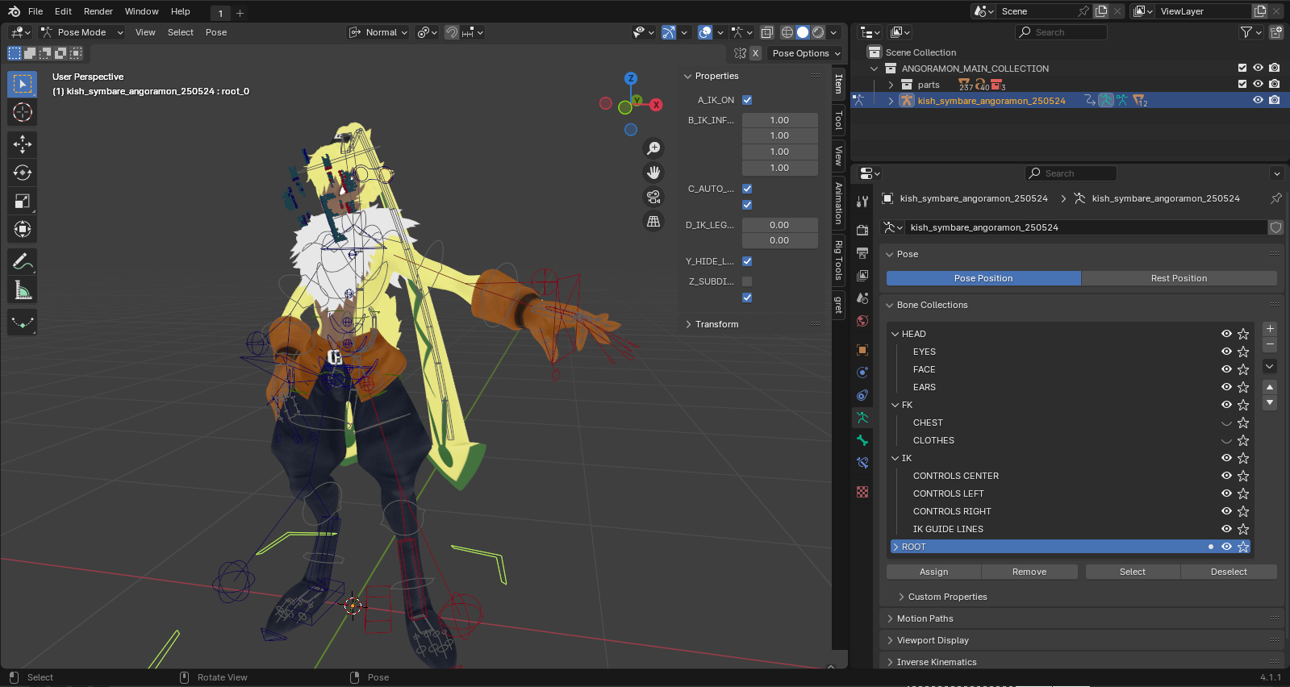Click the Rest Position button

(1179, 278)
